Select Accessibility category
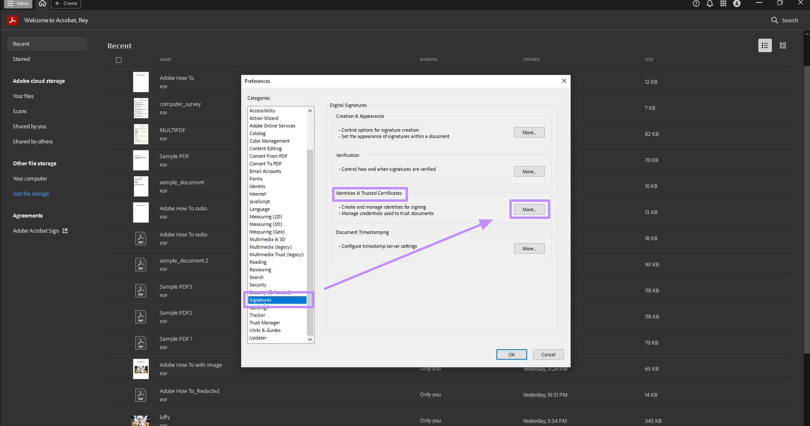Screen dimensions: 810x426 (x=262, y=111)
